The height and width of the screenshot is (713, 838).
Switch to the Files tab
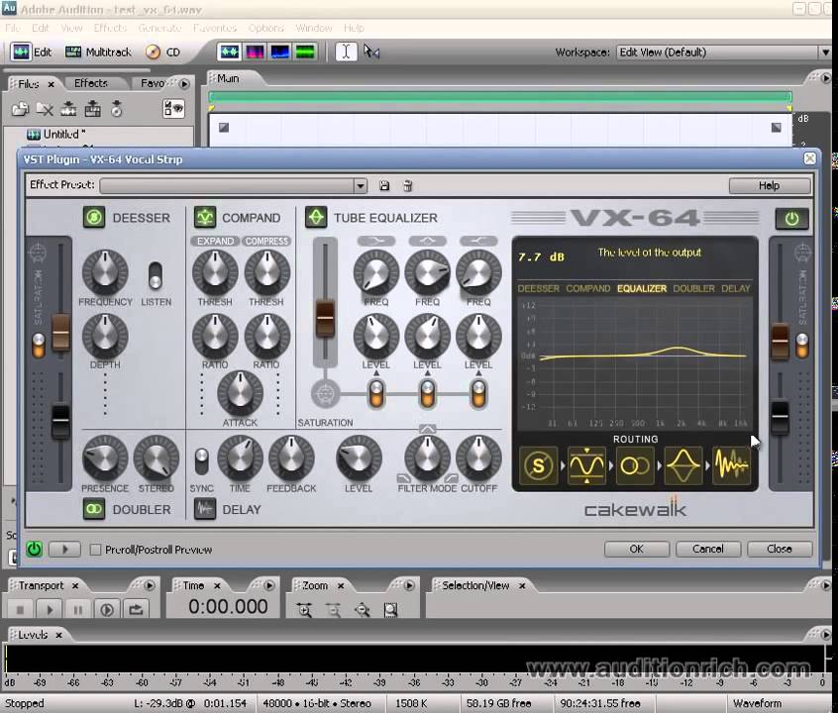[29, 84]
